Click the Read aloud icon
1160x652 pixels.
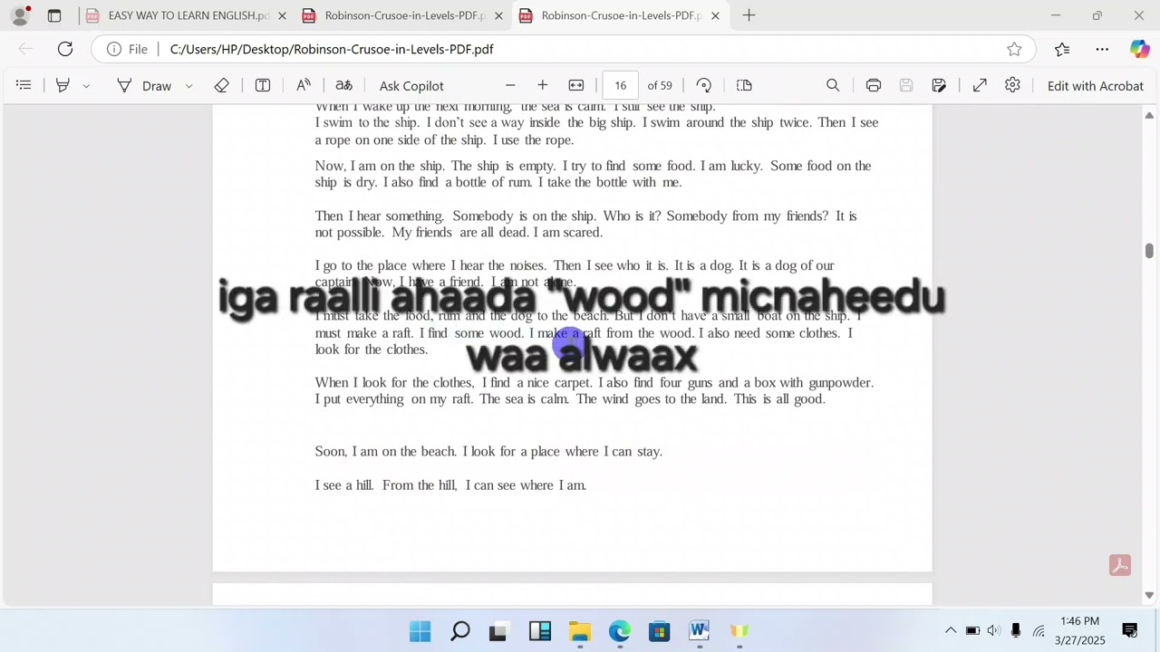(304, 85)
